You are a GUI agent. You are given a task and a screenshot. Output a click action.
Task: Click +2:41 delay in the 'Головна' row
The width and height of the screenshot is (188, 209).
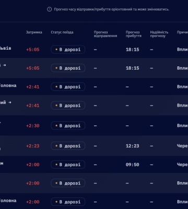(x=33, y=87)
